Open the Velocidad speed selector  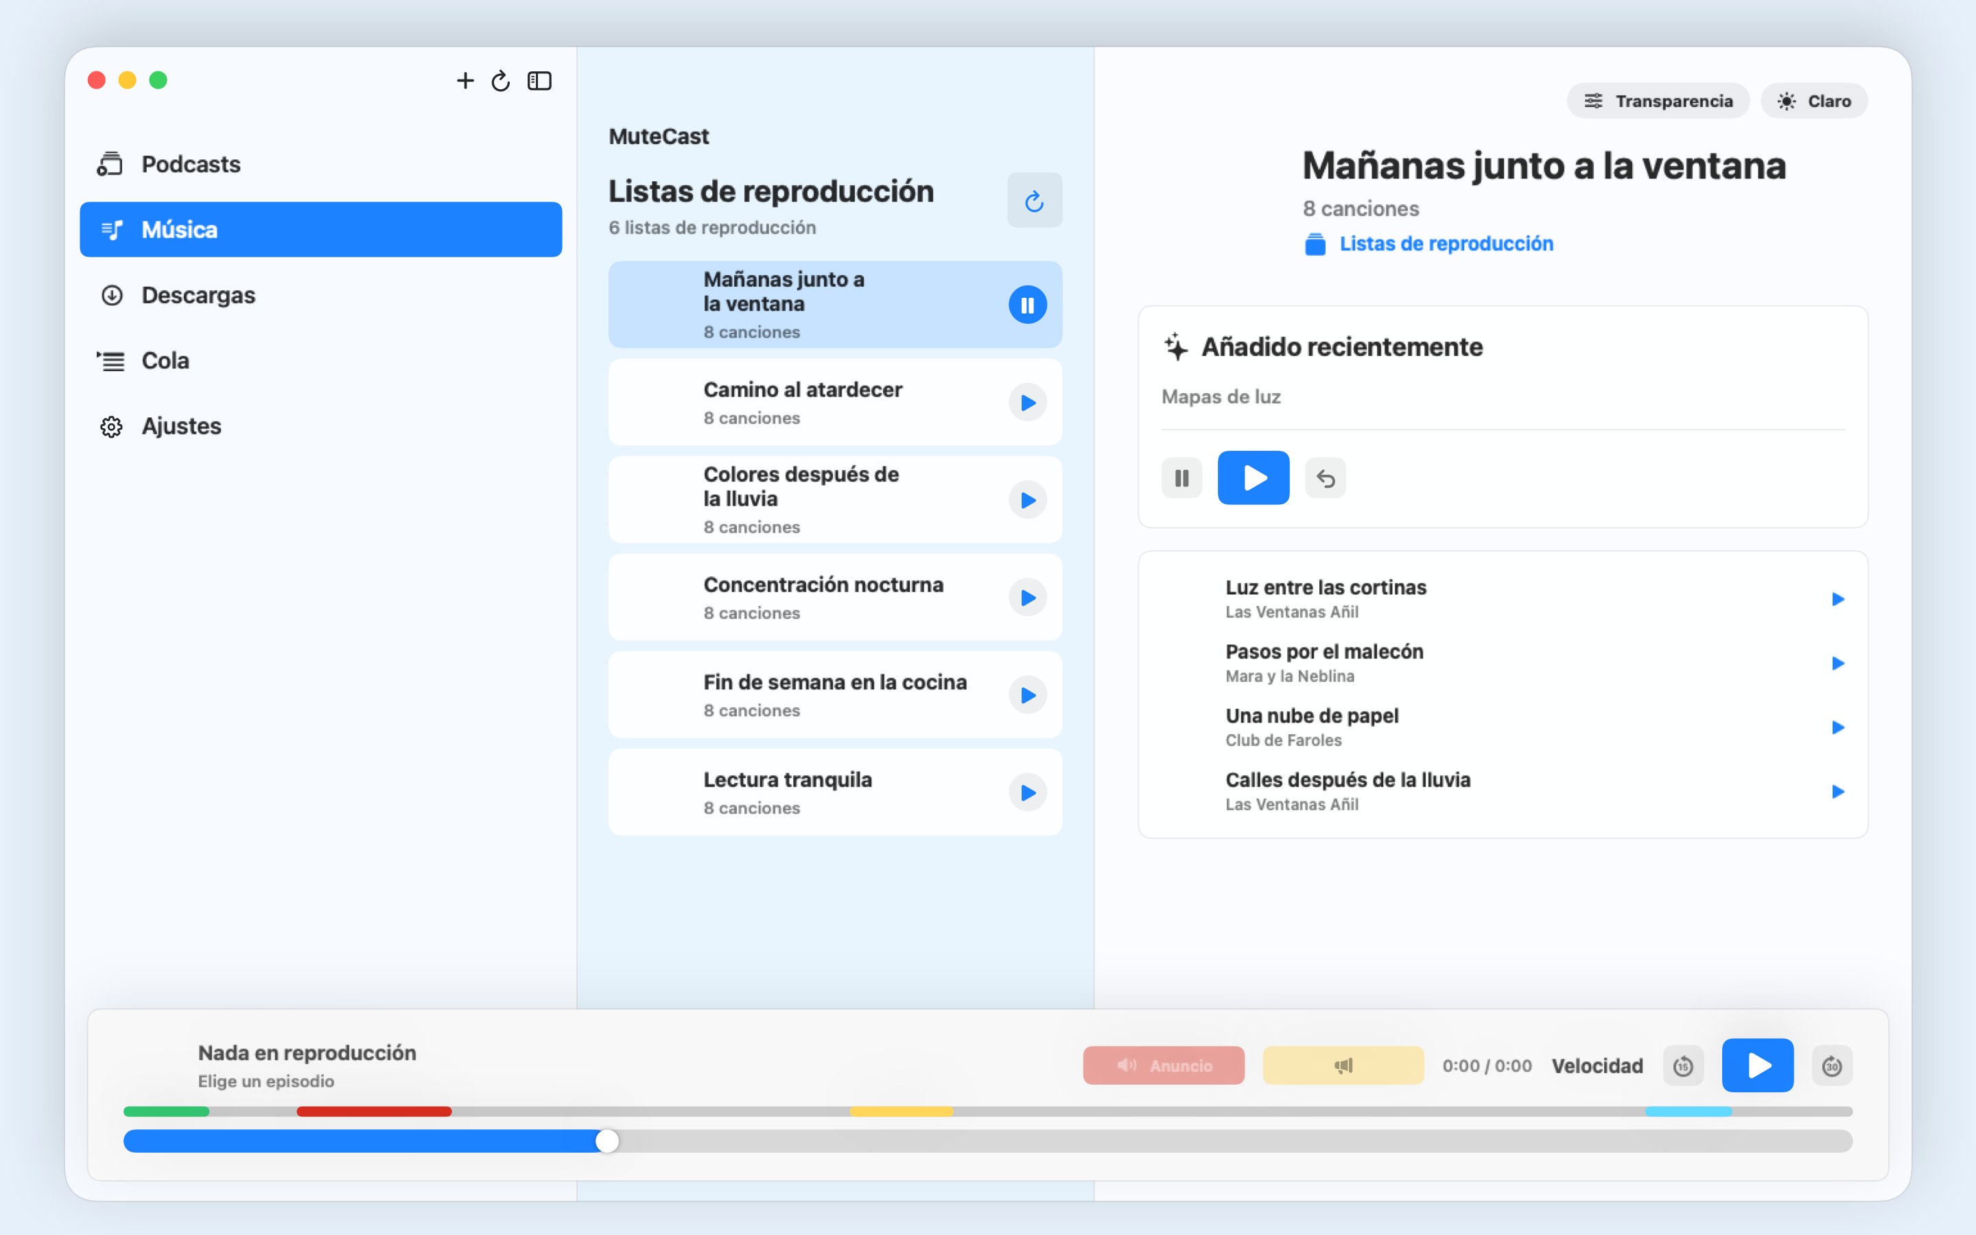pos(1597,1066)
